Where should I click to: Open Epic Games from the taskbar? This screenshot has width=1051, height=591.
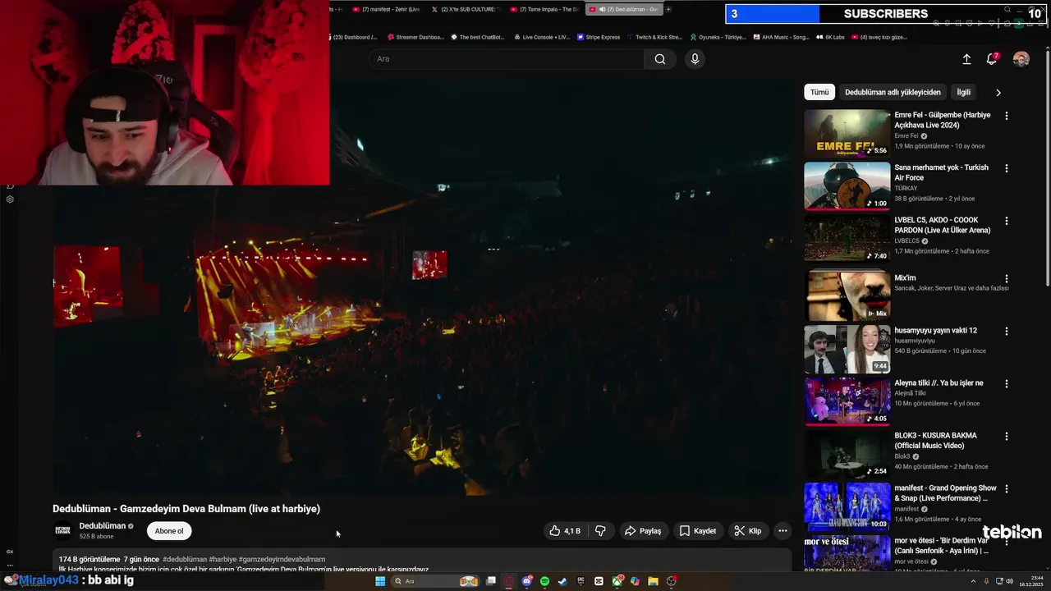[x=581, y=581]
